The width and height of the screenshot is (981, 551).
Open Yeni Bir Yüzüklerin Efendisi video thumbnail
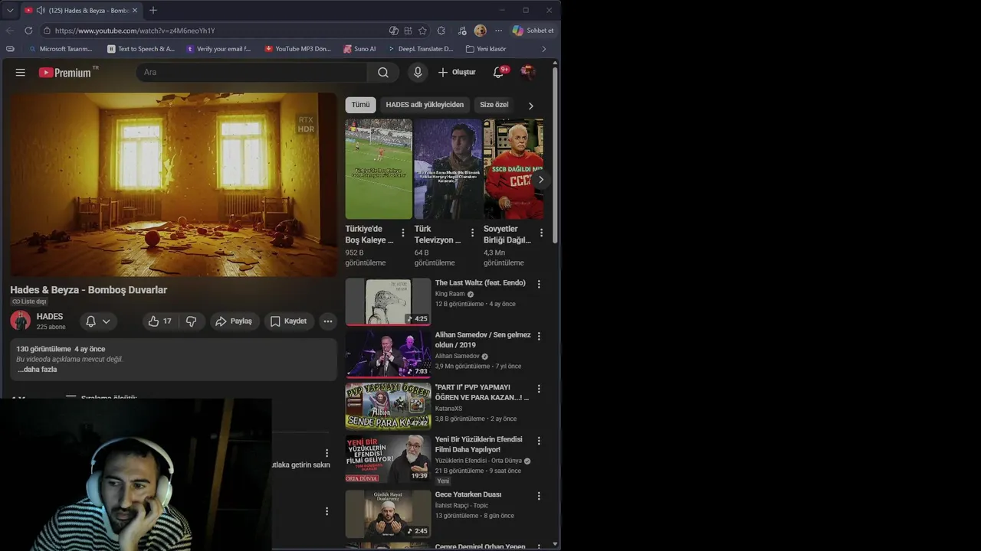point(388,458)
